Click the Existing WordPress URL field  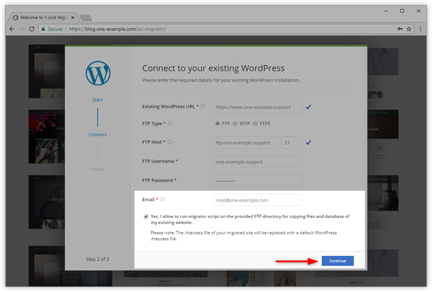(x=258, y=107)
